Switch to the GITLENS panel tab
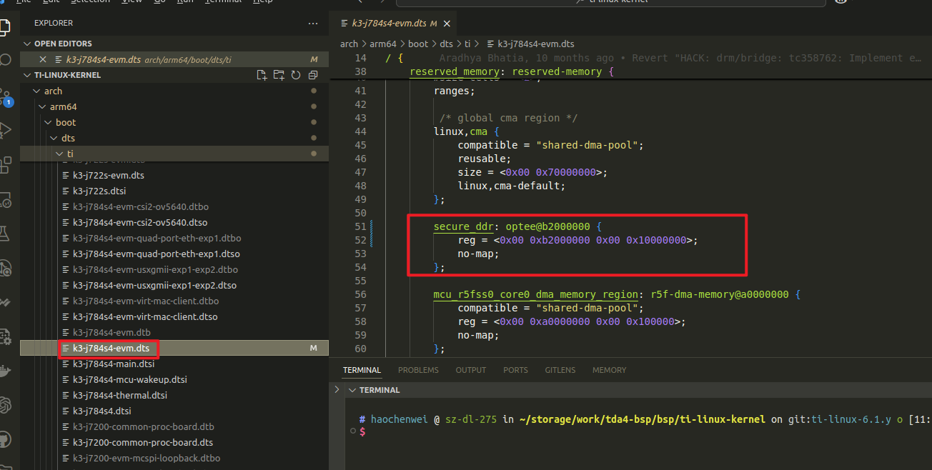 click(x=560, y=370)
